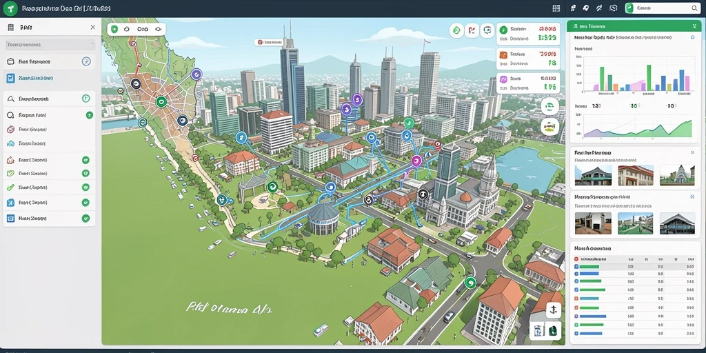Toggle the check on the second-to-last layer row
The image size is (706, 353).
pyautogui.click(x=85, y=203)
